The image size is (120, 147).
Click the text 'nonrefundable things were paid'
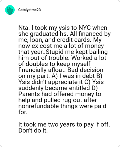(62, 106)
